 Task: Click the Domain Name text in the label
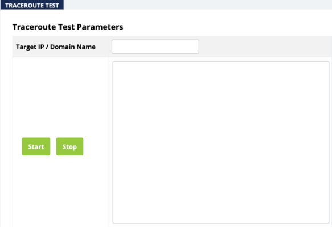click(x=73, y=47)
